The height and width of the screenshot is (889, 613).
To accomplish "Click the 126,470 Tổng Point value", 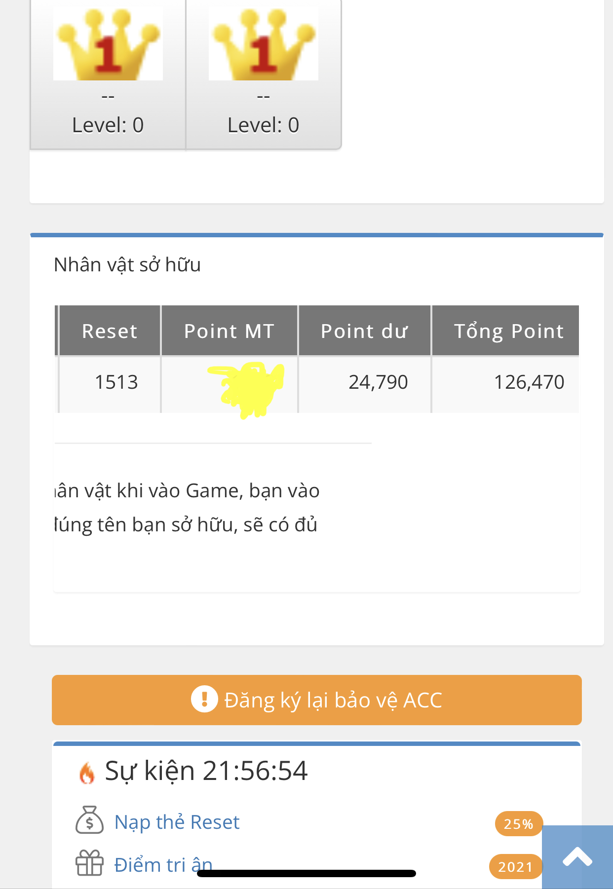I will pos(529,382).
